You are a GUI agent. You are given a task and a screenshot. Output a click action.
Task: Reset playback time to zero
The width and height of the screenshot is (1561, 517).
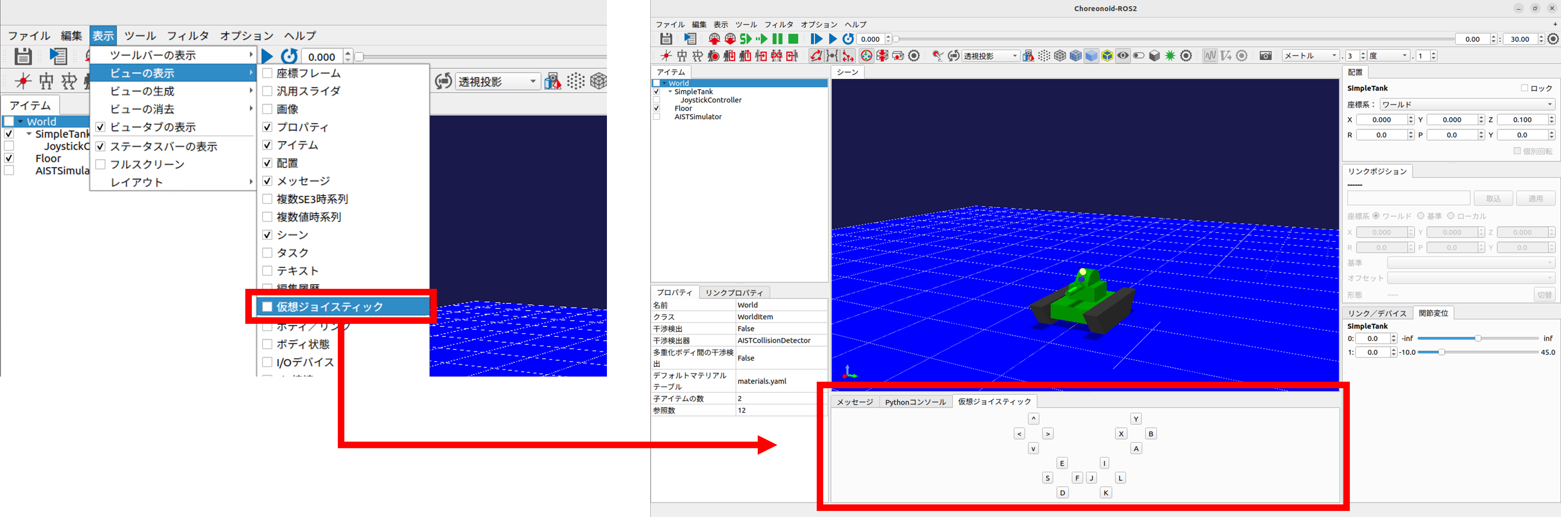[848, 39]
